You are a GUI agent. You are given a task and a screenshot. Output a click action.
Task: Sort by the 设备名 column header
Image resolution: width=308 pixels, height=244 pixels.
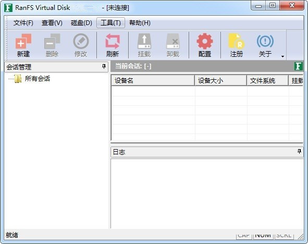153,80
